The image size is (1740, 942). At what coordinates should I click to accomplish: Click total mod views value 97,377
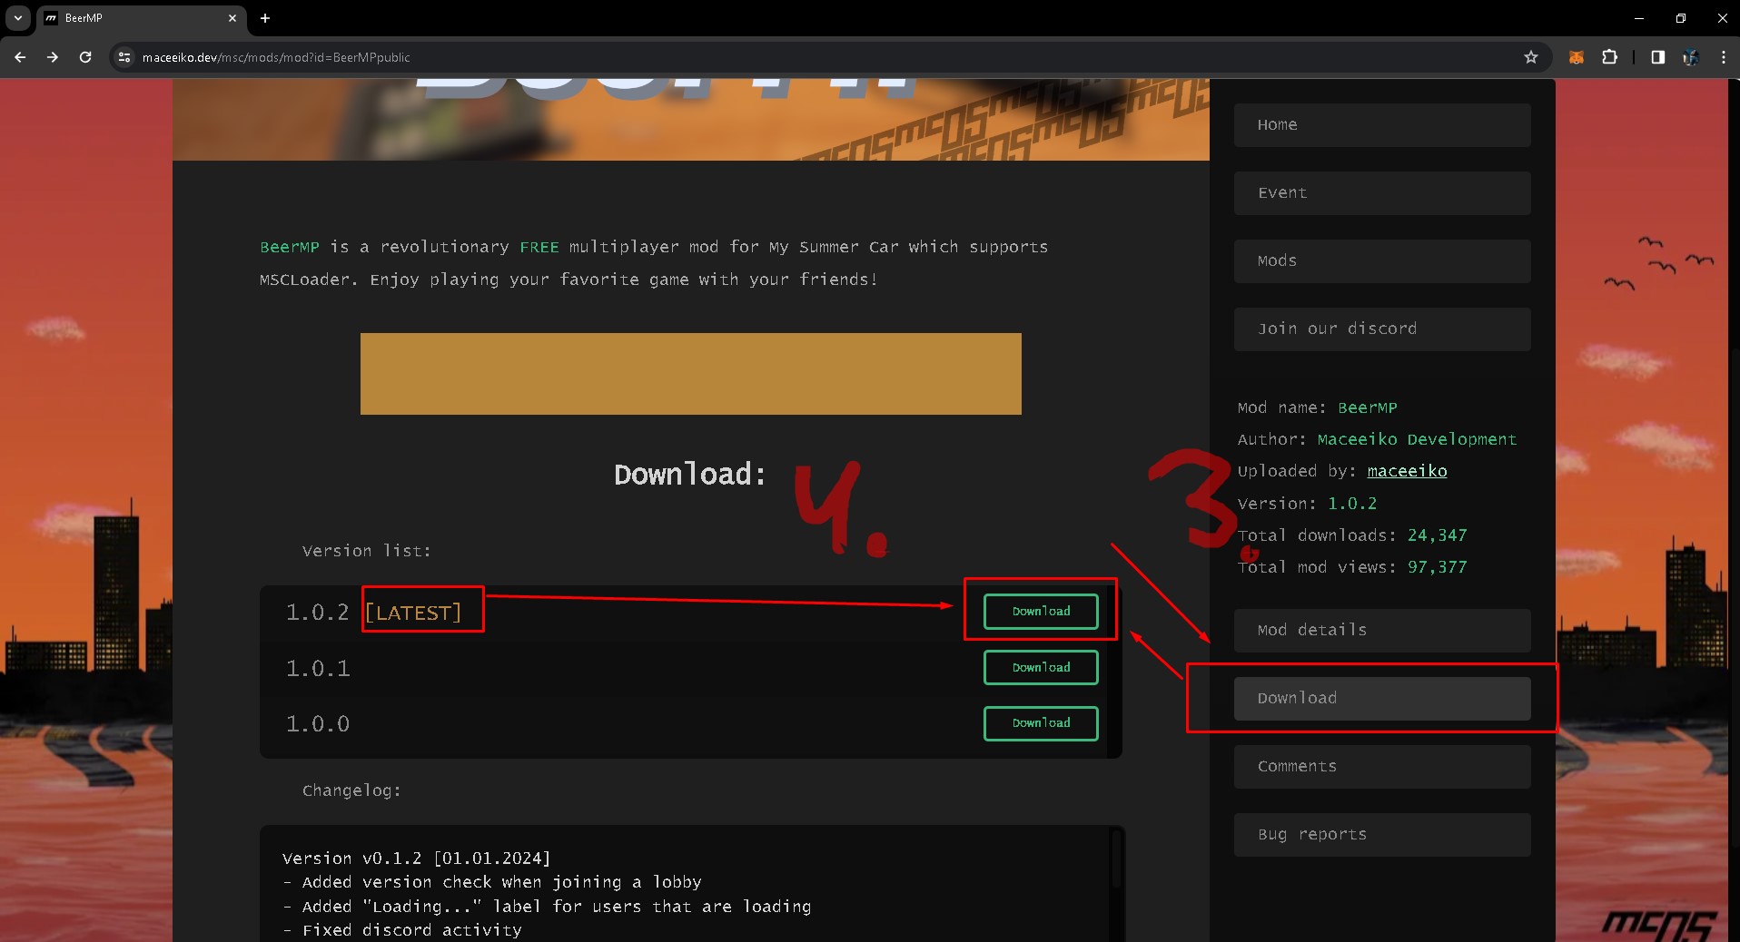point(1437,567)
